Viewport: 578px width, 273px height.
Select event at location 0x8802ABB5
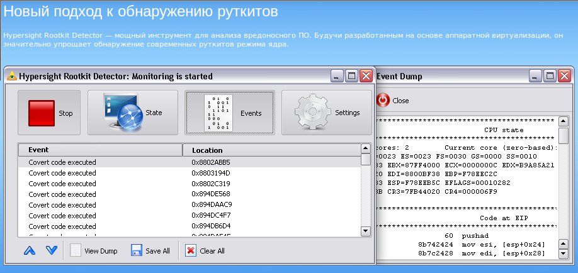(x=189, y=162)
